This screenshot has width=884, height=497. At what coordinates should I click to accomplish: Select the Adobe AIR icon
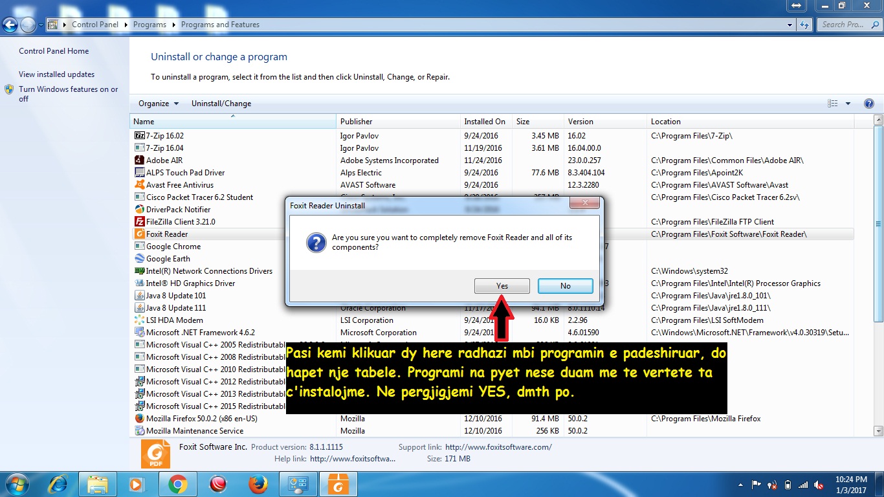[x=139, y=160]
